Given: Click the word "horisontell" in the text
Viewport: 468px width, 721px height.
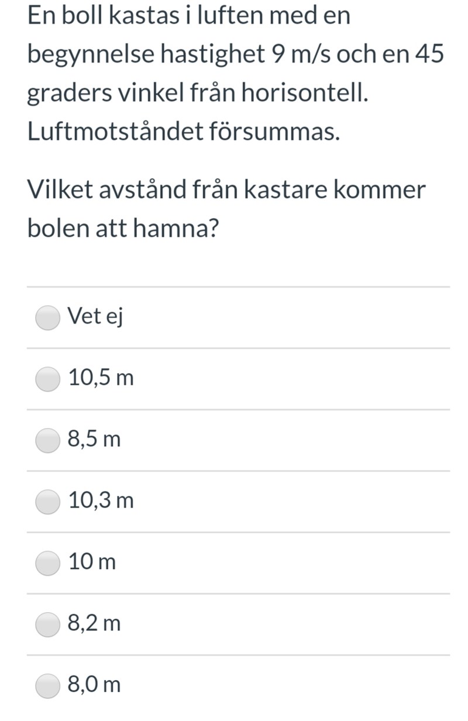Looking at the screenshot, I should tap(308, 94).
